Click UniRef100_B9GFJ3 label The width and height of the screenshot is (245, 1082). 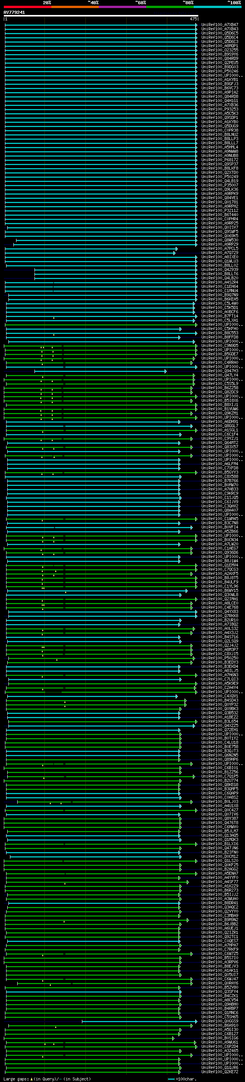click(x=220, y=84)
